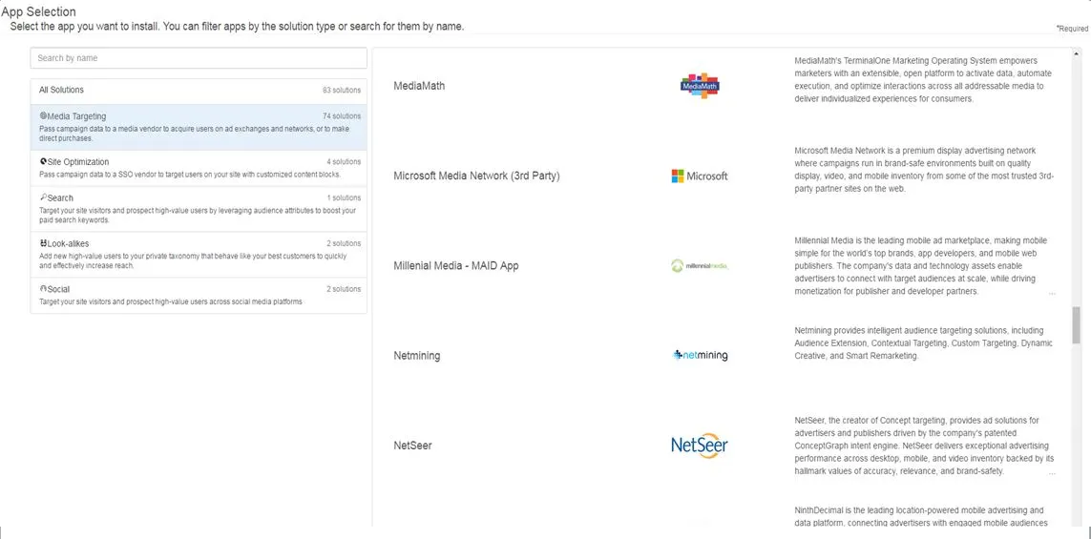
Task: Click the Social category icon
Action: click(x=43, y=289)
